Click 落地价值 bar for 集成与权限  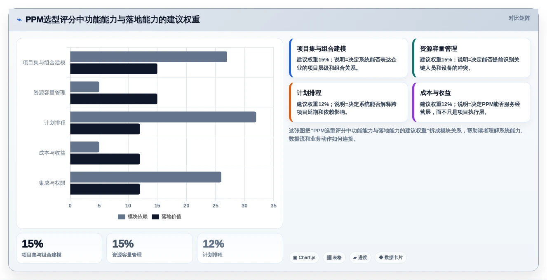click(x=105, y=189)
